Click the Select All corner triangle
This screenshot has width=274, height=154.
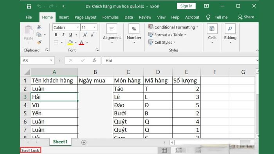coord(27,72)
